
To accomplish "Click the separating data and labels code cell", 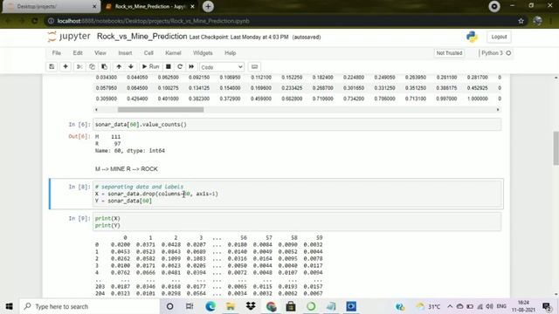I will pos(297,194).
